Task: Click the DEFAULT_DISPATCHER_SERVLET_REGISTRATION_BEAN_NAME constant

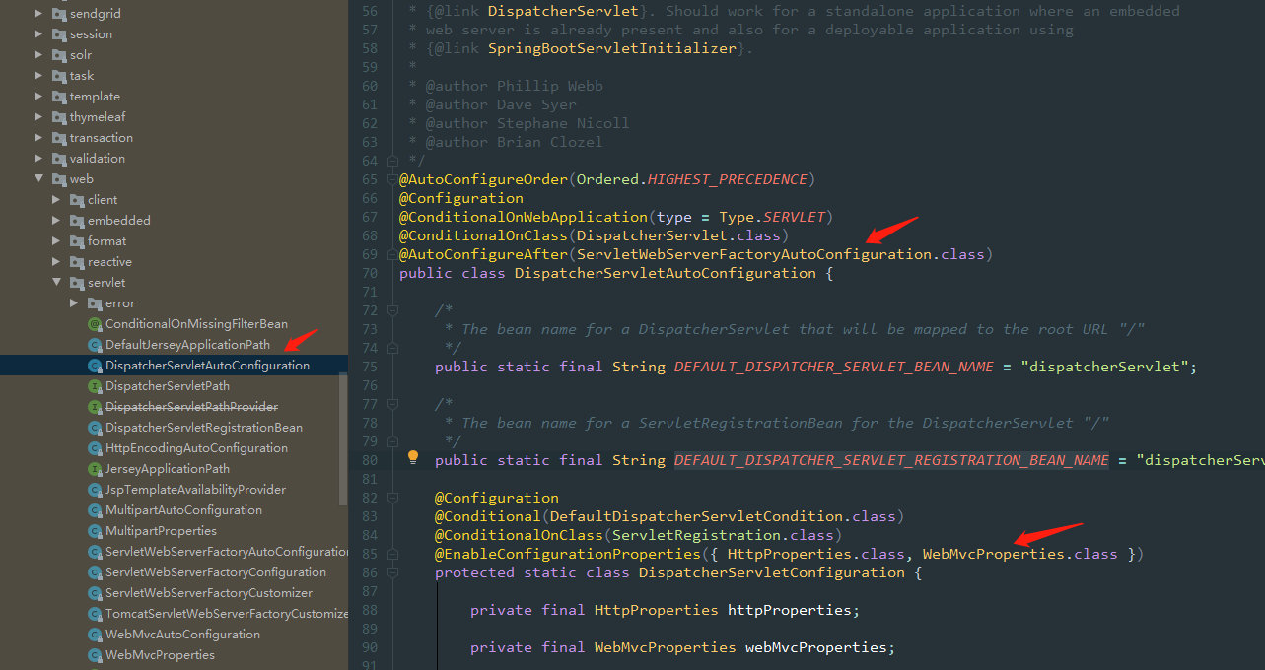Action: click(891, 460)
